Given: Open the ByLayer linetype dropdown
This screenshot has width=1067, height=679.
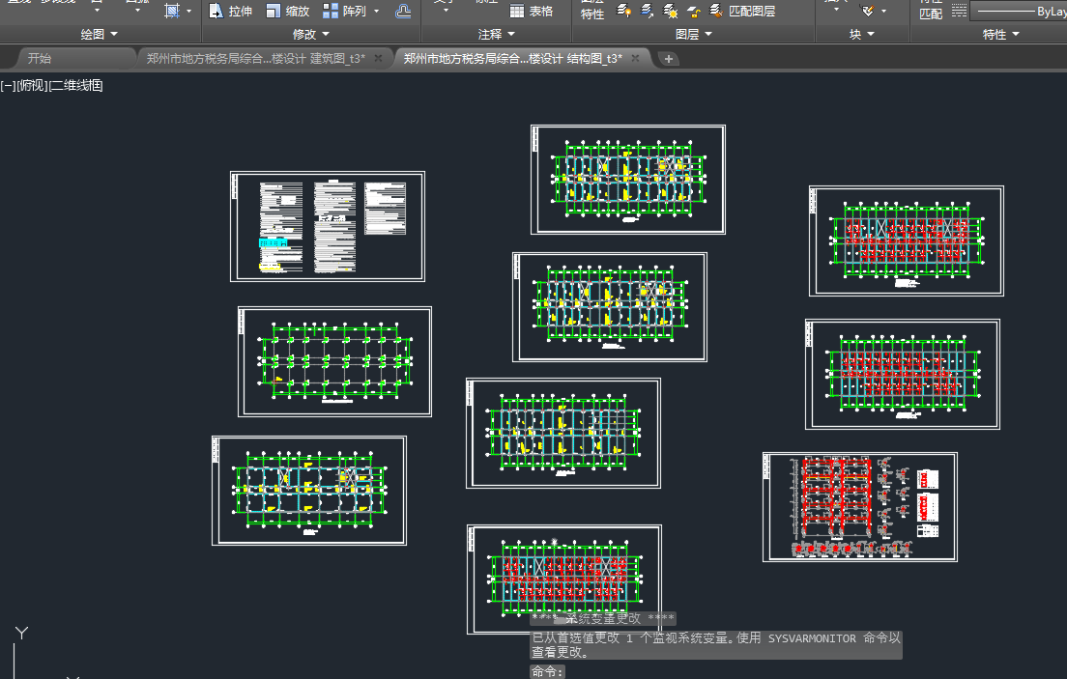Looking at the screenshot, I should (1020, 12).
